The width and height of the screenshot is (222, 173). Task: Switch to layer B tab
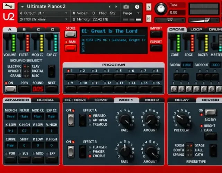[24, 29]
